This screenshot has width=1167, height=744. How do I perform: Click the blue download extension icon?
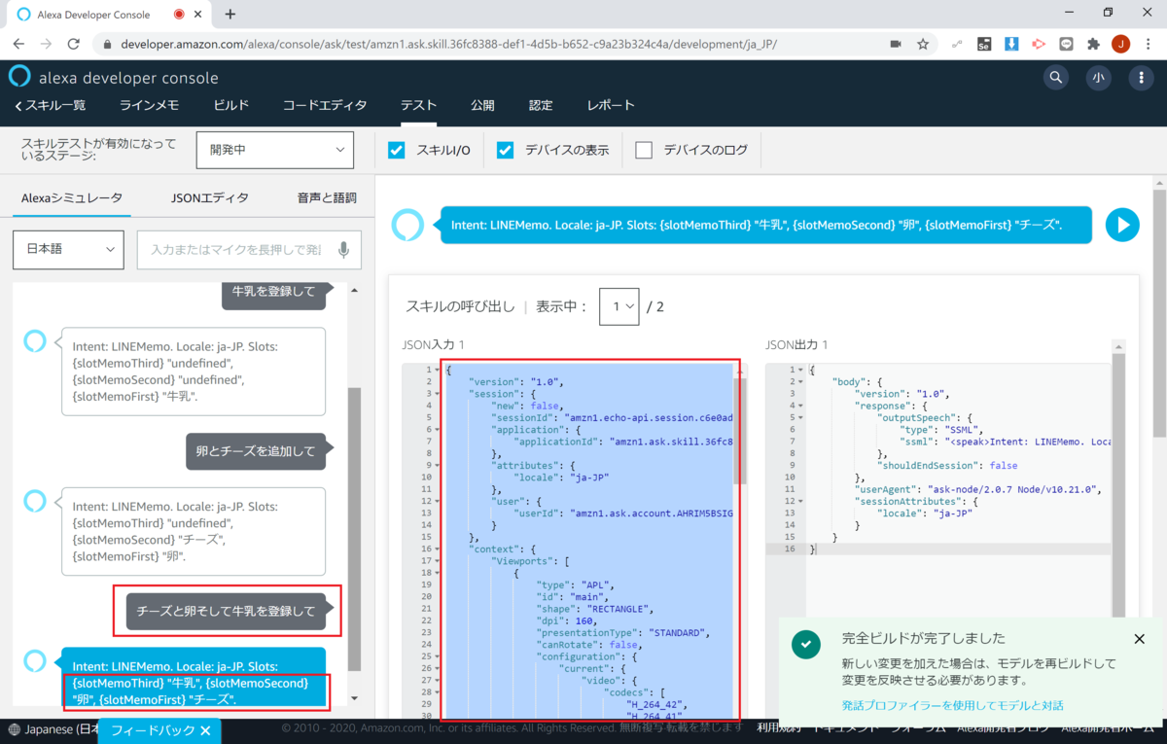(x=1011, y=45)
